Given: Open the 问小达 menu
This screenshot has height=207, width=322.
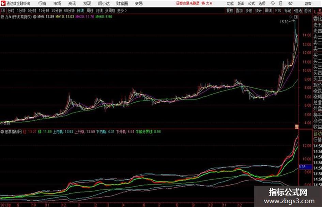Looking at the screenshot, I should coord(104,3).
